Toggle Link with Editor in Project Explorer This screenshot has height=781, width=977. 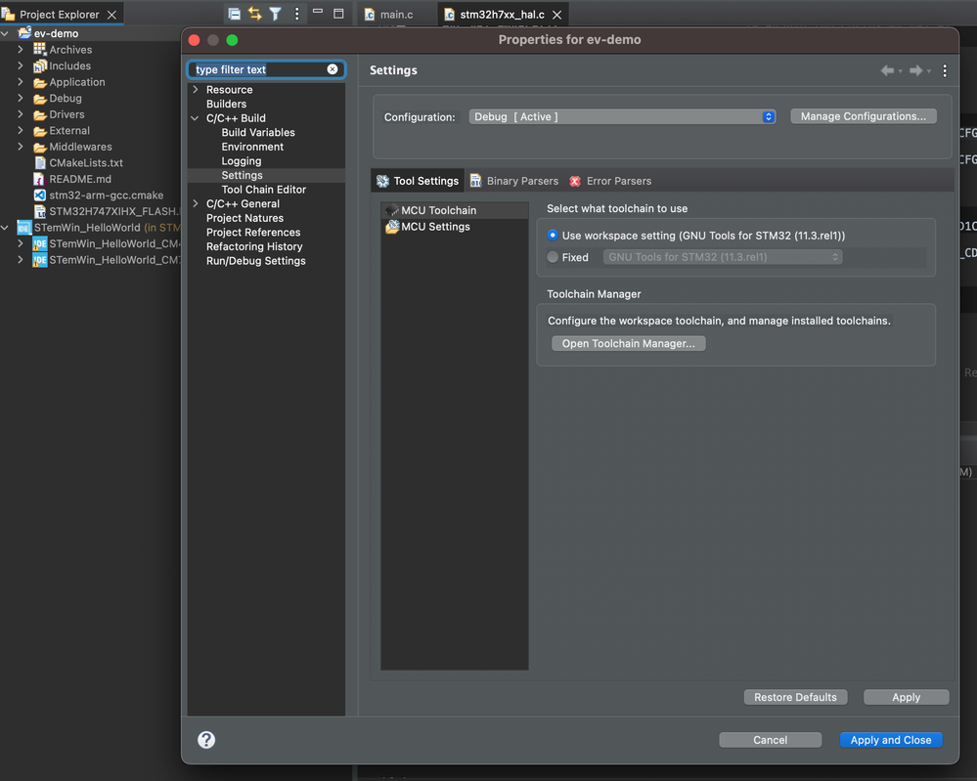pos(254,13)
